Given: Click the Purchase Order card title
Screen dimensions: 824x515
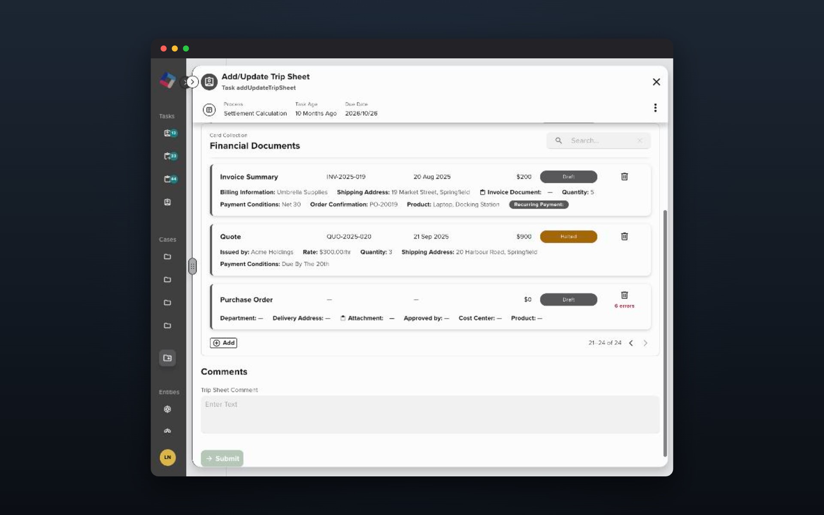Looking at the screenshot, I should 246,300.
